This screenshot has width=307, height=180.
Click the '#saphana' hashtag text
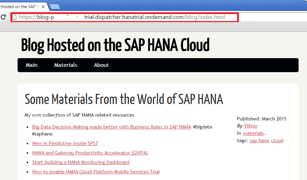42,134
